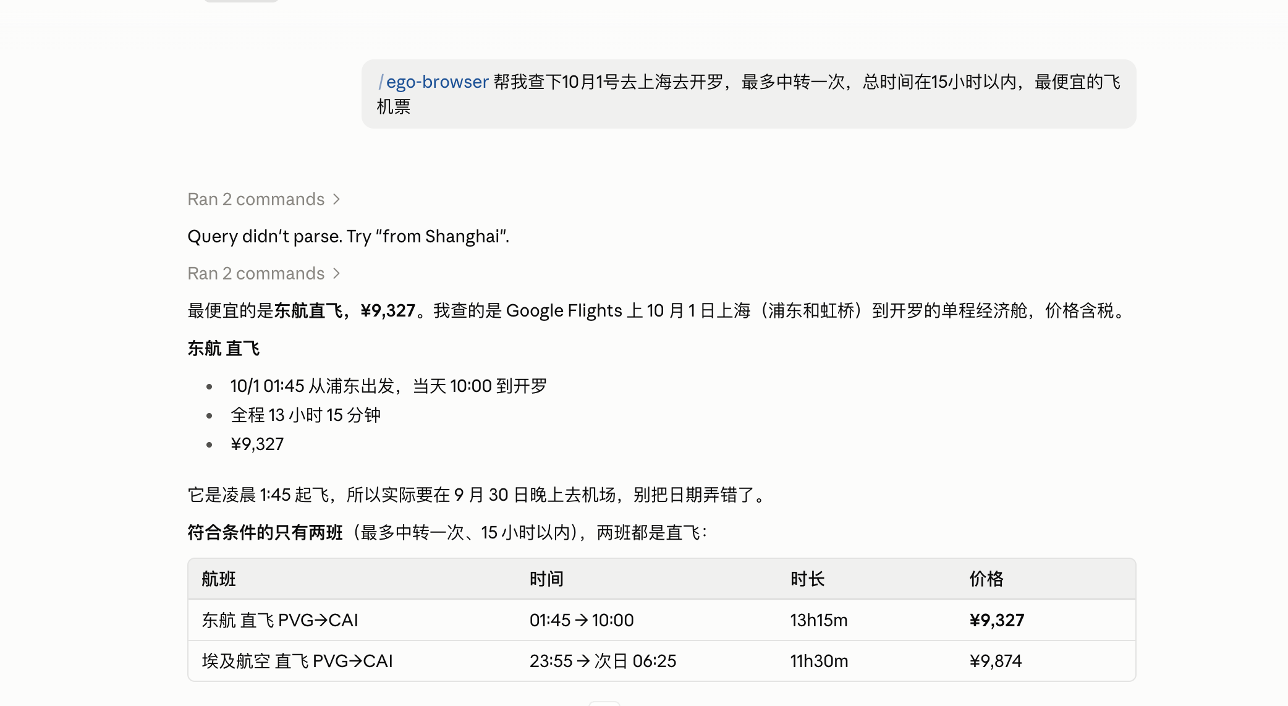Open the first "Ran 2 commands" label
Viewport: 1288px width, 706px height.
pyautogui.click(x=256, y=199)
